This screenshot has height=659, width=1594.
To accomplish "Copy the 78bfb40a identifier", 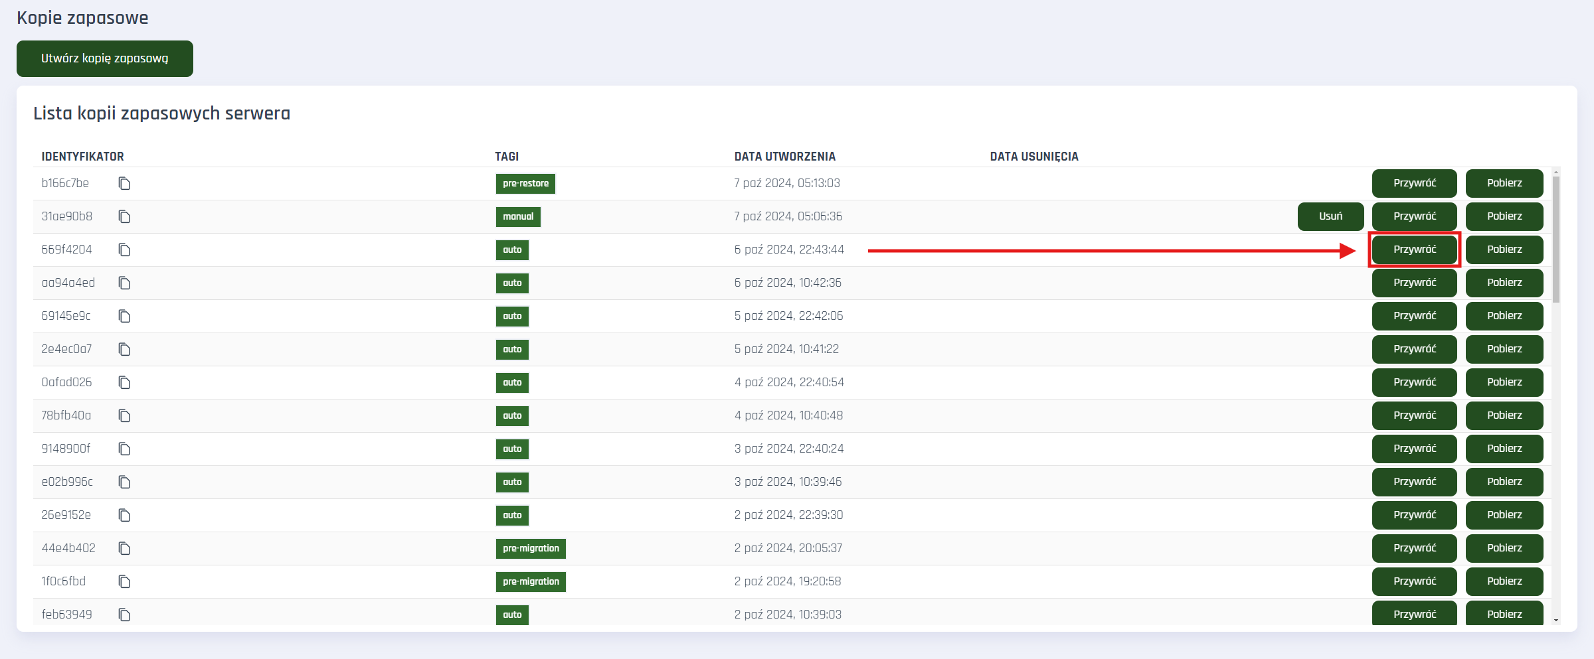I will click(124, 416).
